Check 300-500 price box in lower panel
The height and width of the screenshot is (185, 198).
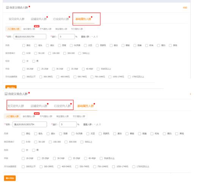[x=66, y=142]
